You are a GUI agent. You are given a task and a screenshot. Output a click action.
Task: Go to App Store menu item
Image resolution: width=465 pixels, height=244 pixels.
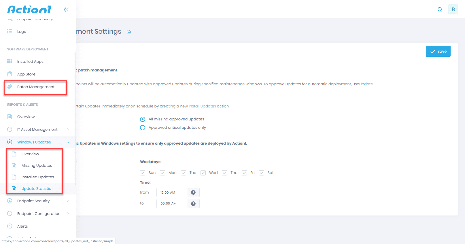click(x=26, y=74)
